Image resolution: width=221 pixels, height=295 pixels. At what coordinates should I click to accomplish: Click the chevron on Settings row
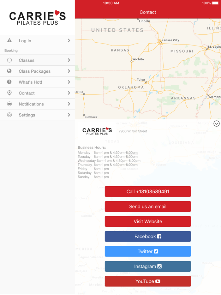pos(69,115)
